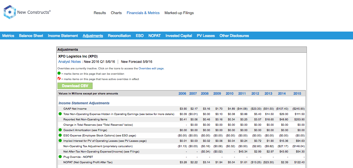Image resolution: width=353 pixels, height=168 pixels.
Task: Click the 2015 year column header
Action: click(297, 94)
